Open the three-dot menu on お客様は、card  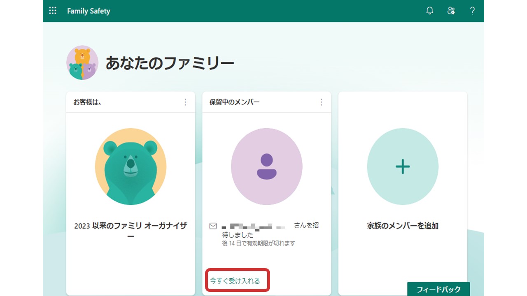(186, 102)
